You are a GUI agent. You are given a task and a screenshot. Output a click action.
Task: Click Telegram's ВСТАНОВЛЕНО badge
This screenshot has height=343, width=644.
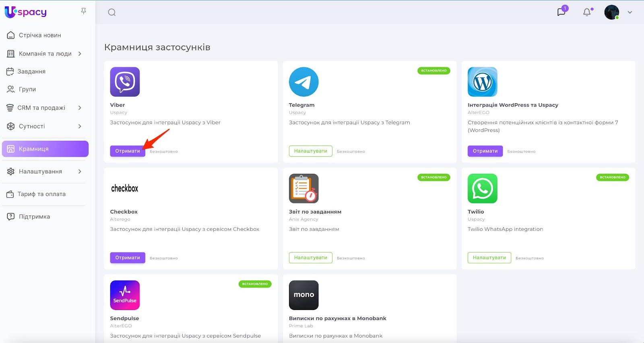pos(434,71)
